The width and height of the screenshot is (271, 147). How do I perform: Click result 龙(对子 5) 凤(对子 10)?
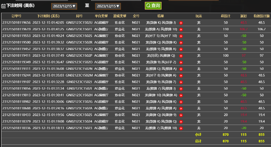coord(161,36)
